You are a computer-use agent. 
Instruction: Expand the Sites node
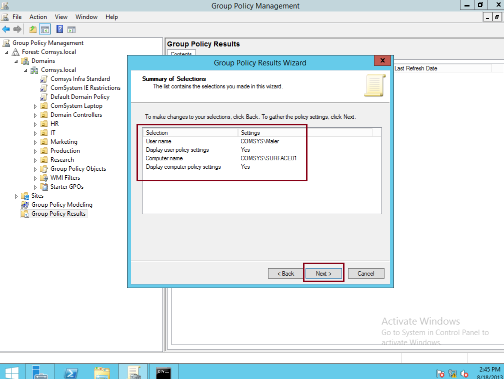coord(16,196)
